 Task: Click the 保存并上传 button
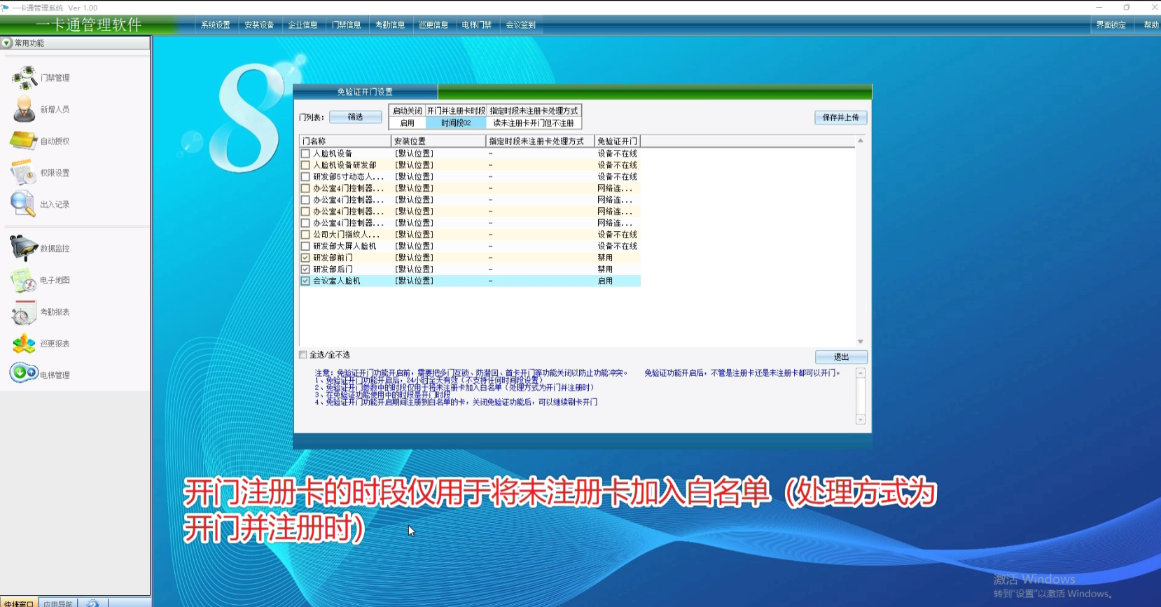pos(840,118)
